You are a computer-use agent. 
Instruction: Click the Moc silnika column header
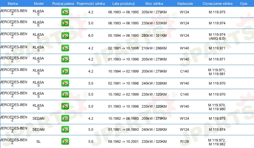tap(154, 4)
